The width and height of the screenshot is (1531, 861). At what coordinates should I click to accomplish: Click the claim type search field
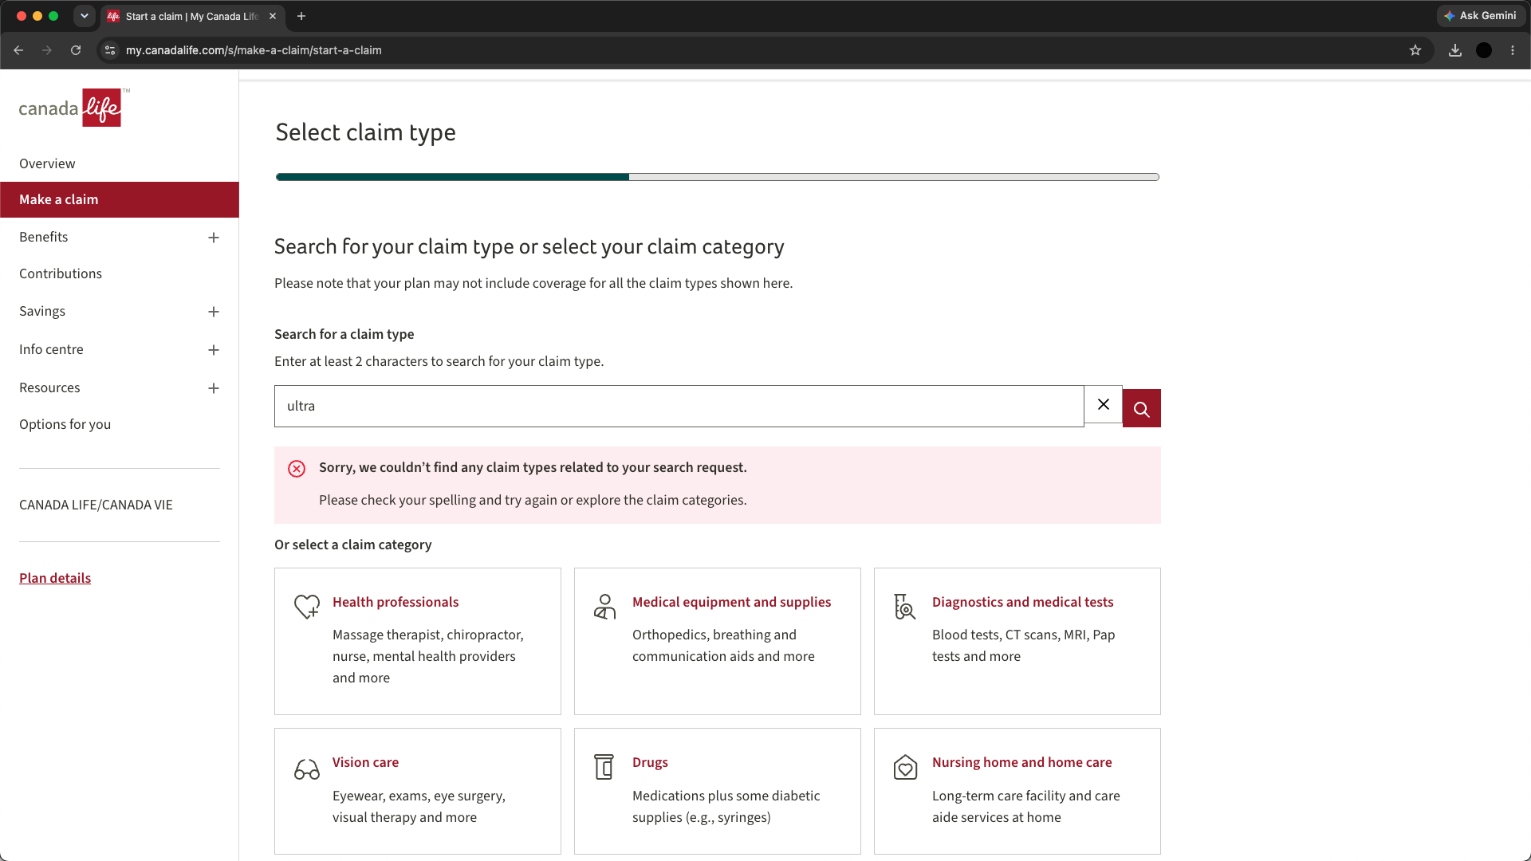(679, 406)
